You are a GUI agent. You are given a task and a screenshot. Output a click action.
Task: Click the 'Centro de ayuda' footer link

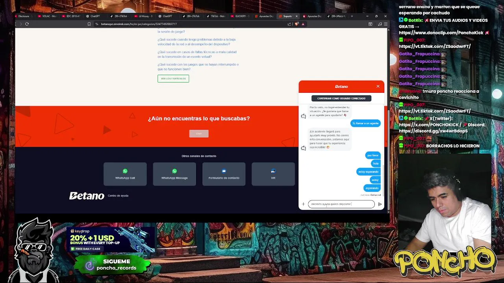coord(118,196)
